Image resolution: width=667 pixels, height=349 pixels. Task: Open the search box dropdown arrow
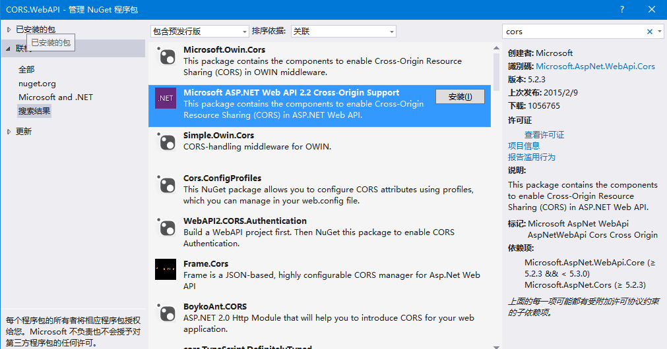659,32
